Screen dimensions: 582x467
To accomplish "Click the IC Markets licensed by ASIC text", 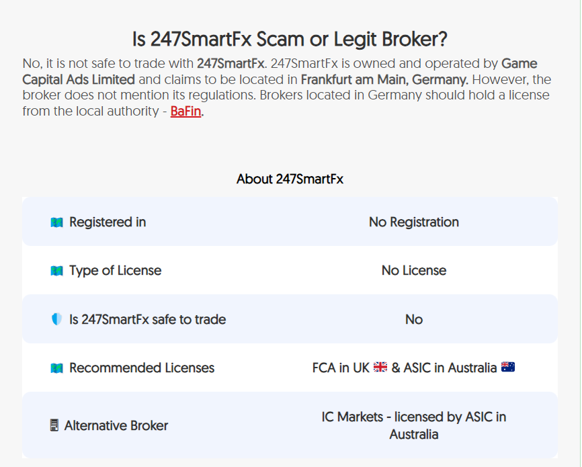I will (x=414, y=425).
